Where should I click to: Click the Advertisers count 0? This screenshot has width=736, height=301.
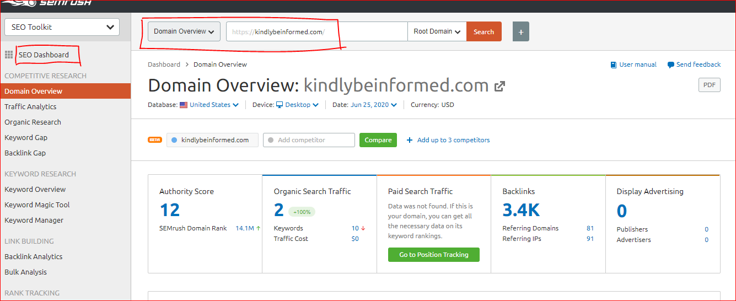point(707,240)
